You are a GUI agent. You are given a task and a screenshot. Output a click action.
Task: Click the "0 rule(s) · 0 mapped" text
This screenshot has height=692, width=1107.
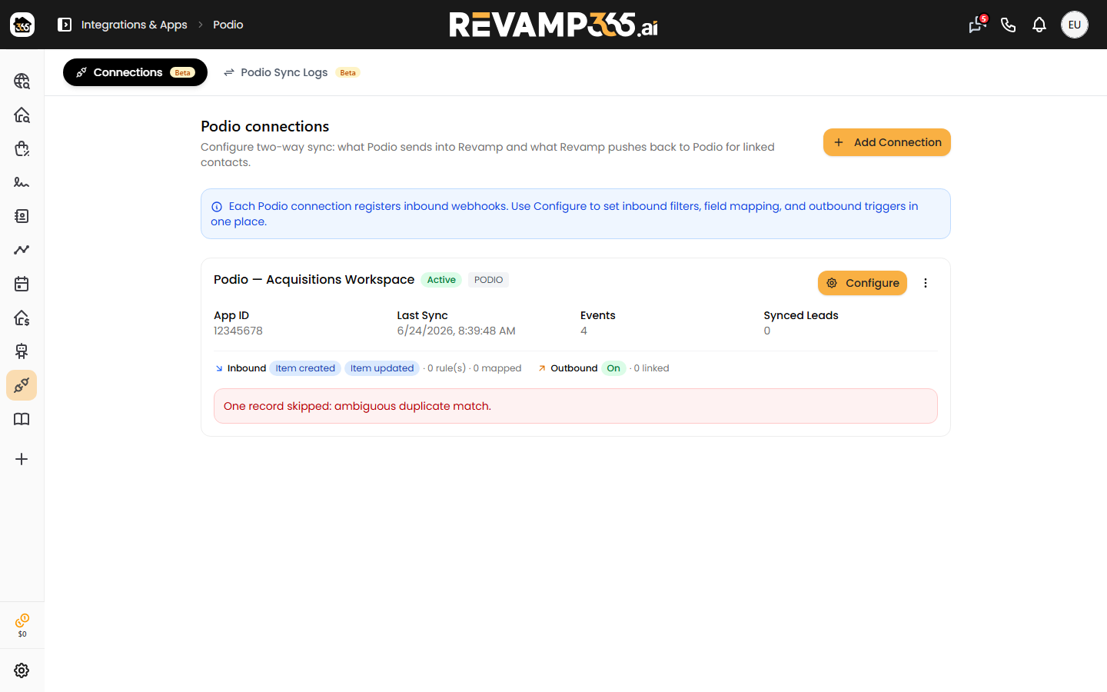coord(474,368)
